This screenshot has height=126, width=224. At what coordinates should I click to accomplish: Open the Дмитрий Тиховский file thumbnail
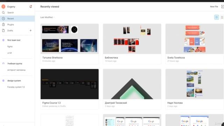132,84
